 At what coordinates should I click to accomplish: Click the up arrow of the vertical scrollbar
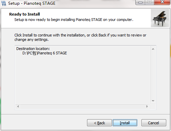[x=153, y=49]
